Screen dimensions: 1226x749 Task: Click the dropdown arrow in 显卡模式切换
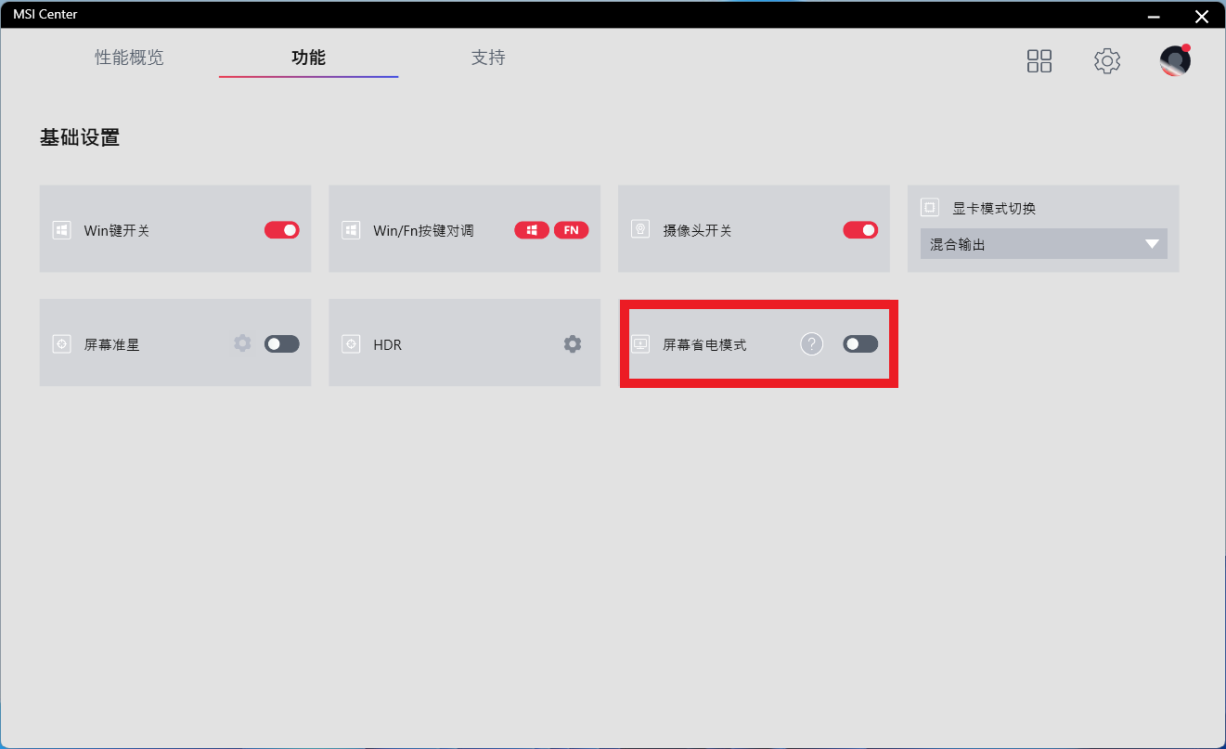1152,244
